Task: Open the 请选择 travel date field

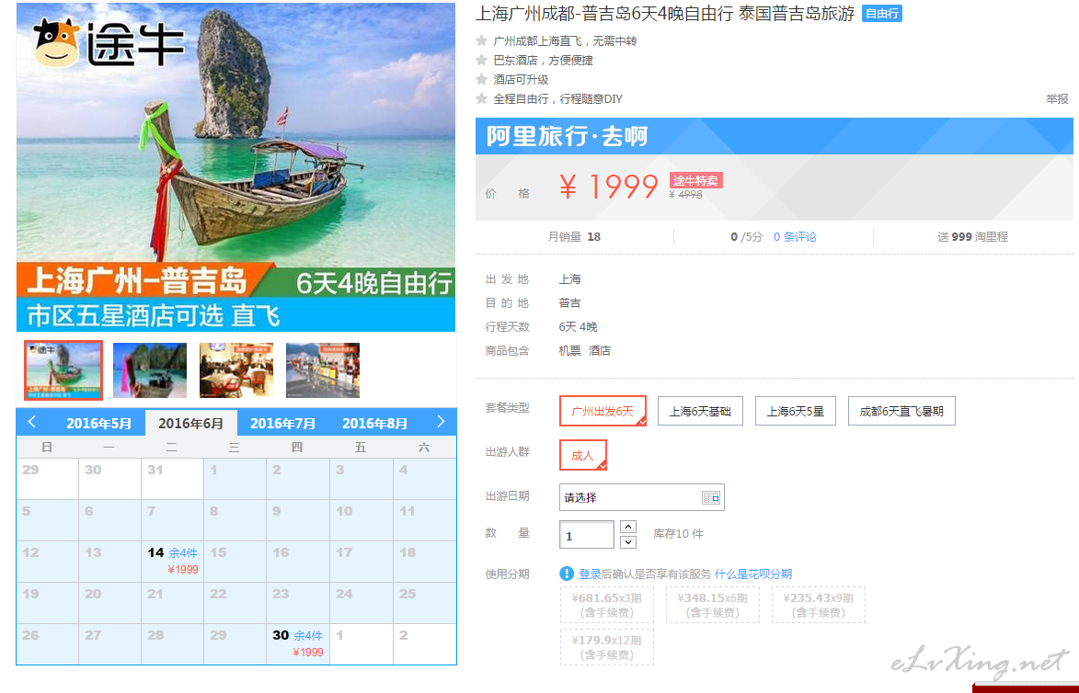Action: point(641,498)
